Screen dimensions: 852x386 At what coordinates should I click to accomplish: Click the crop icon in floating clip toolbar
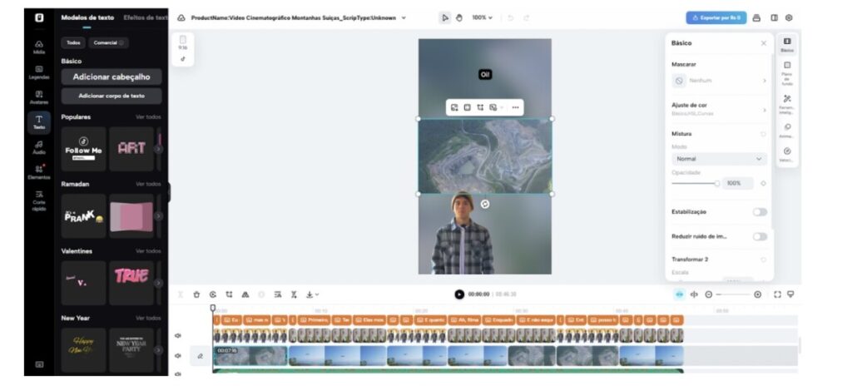[x=480, y=107]
